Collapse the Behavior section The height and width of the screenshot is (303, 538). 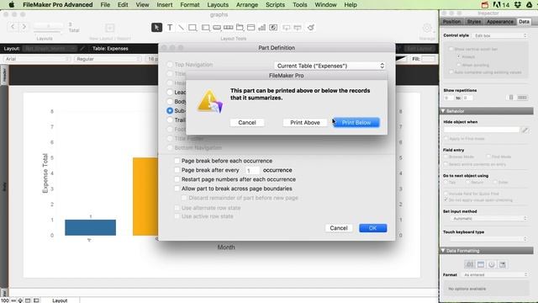pos(443,111)
